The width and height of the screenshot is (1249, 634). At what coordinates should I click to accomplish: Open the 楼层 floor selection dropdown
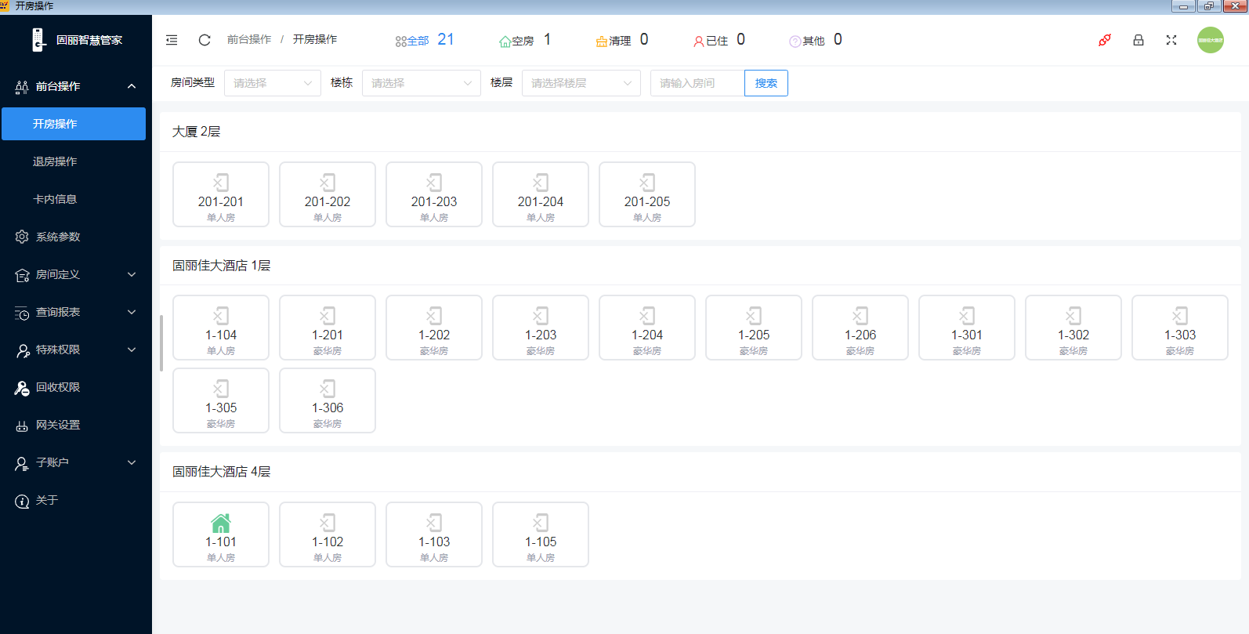click(x=581, y=83)
